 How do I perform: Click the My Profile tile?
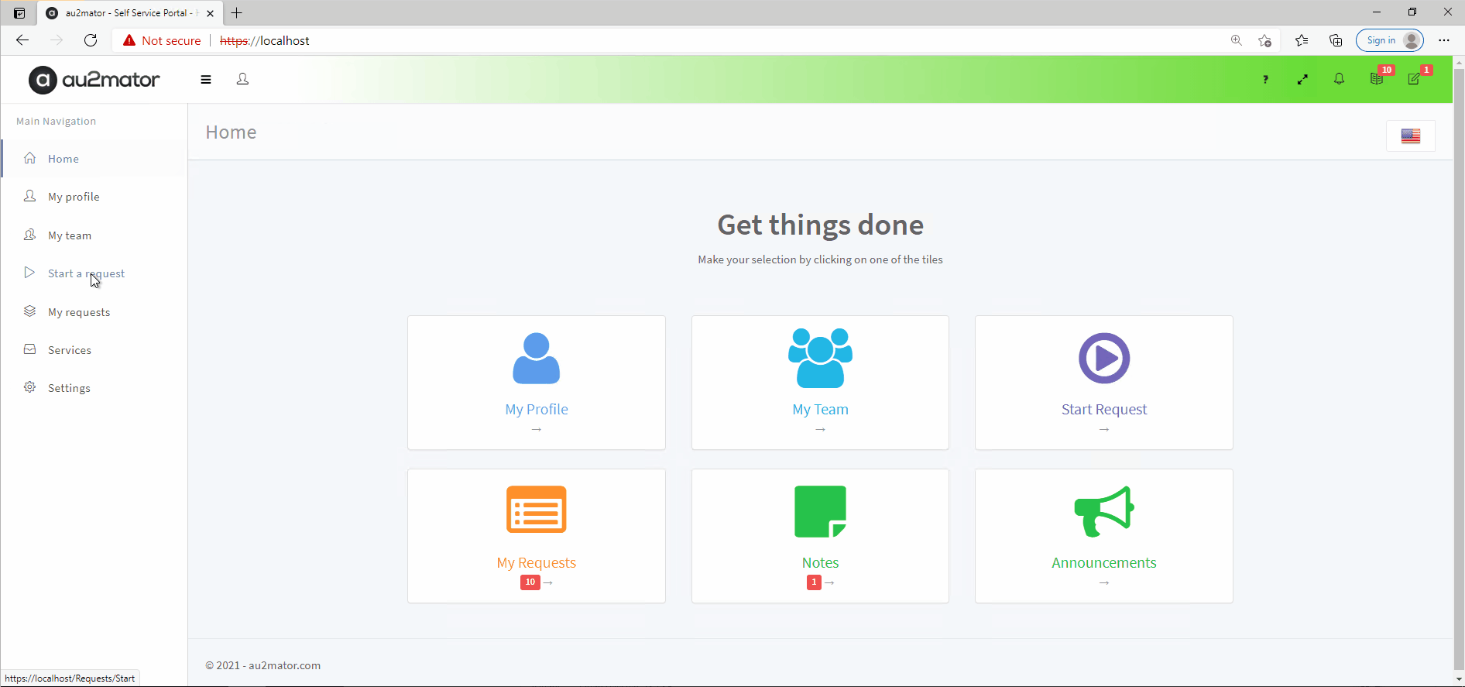(x=536, y=382)
